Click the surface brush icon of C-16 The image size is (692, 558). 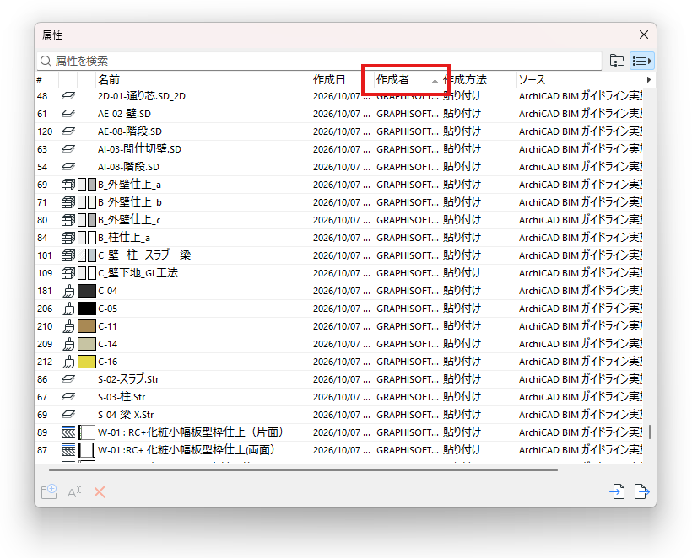(68, 362)
